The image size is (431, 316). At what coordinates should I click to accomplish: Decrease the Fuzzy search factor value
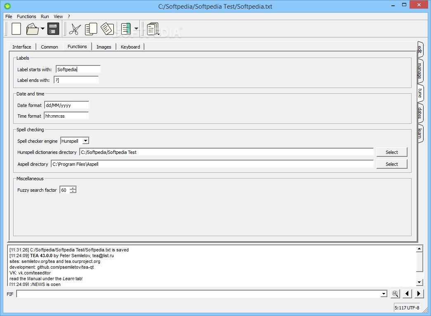[x=73, y=191]
